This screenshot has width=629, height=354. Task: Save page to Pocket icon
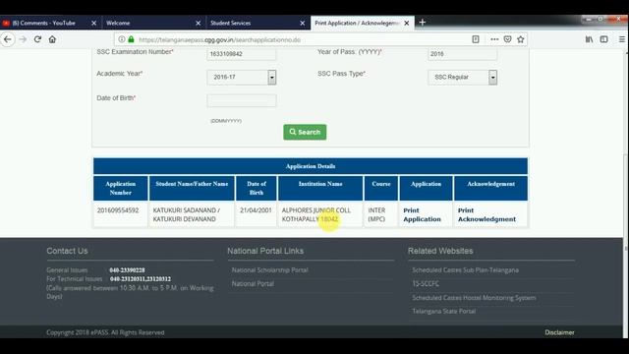click(x=507, y=39)
